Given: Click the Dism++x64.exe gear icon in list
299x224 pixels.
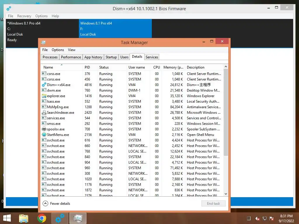Looking at the screenshot, I should (44, 85).
